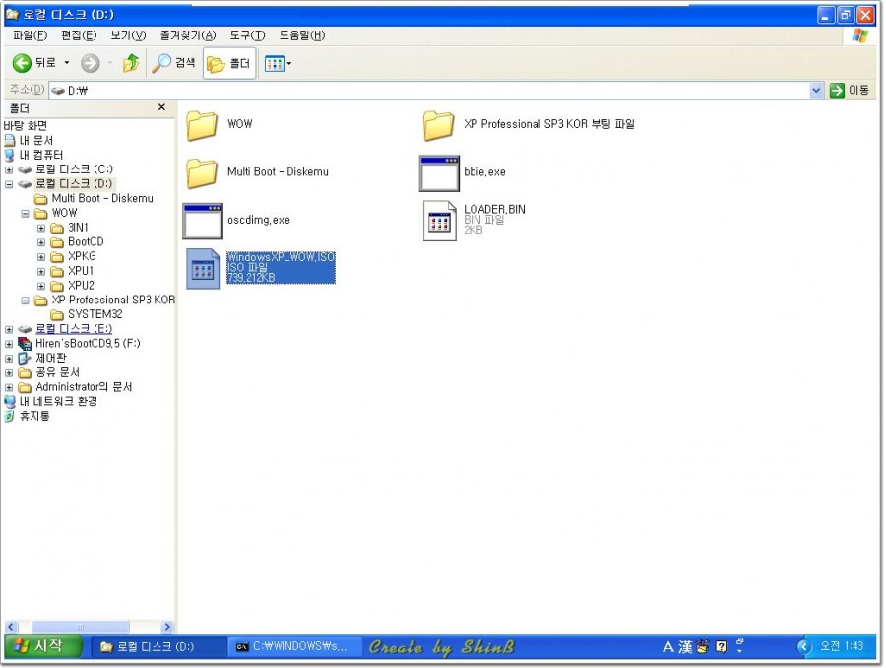Select Administrator의 문서 in the folder tree

pyautogui.click(x=84, y=387)
